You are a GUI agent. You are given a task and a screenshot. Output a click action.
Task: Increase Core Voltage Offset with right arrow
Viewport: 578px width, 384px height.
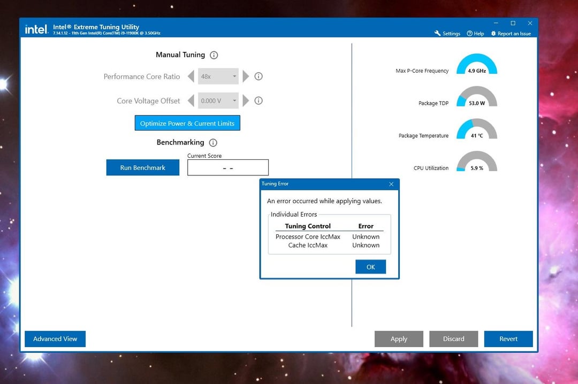pos(246,101)
